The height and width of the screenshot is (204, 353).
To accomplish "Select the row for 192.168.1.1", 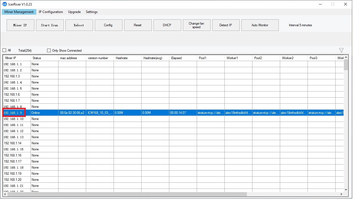I will [x=173, y=64].
